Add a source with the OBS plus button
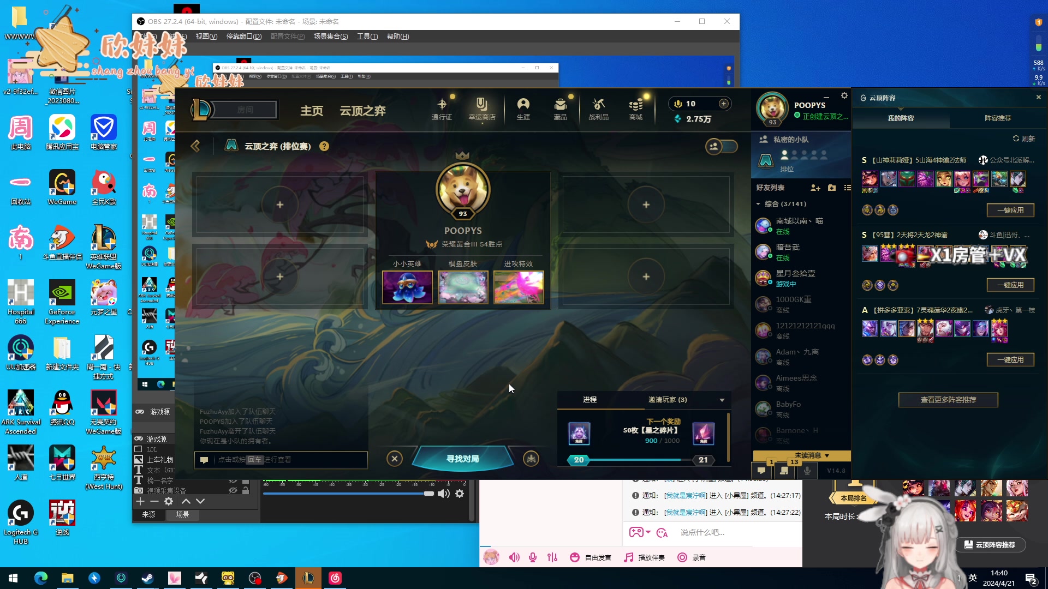 140,501
